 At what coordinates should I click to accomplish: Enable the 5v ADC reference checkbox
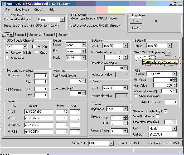[157, 116]
